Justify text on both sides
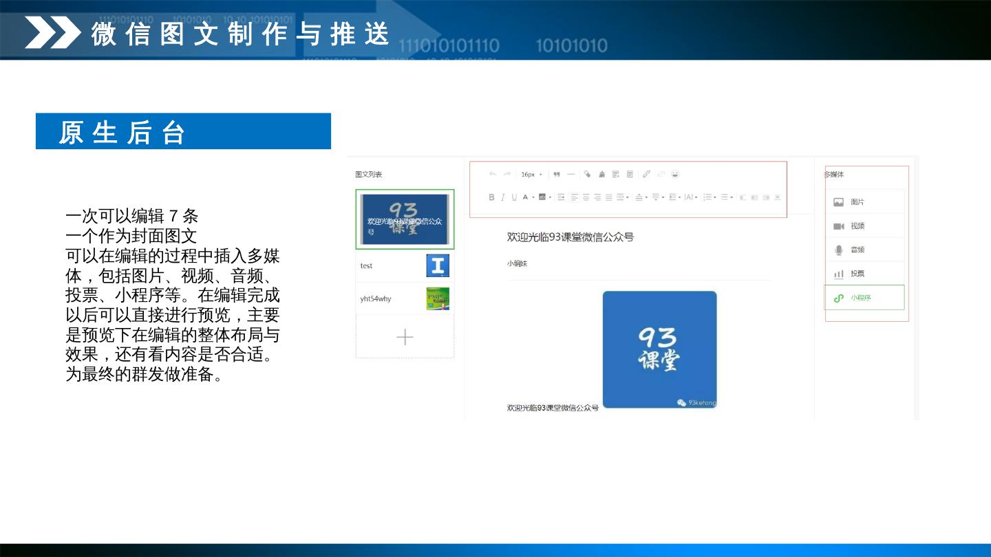991x557 pixels. point(608,197)
